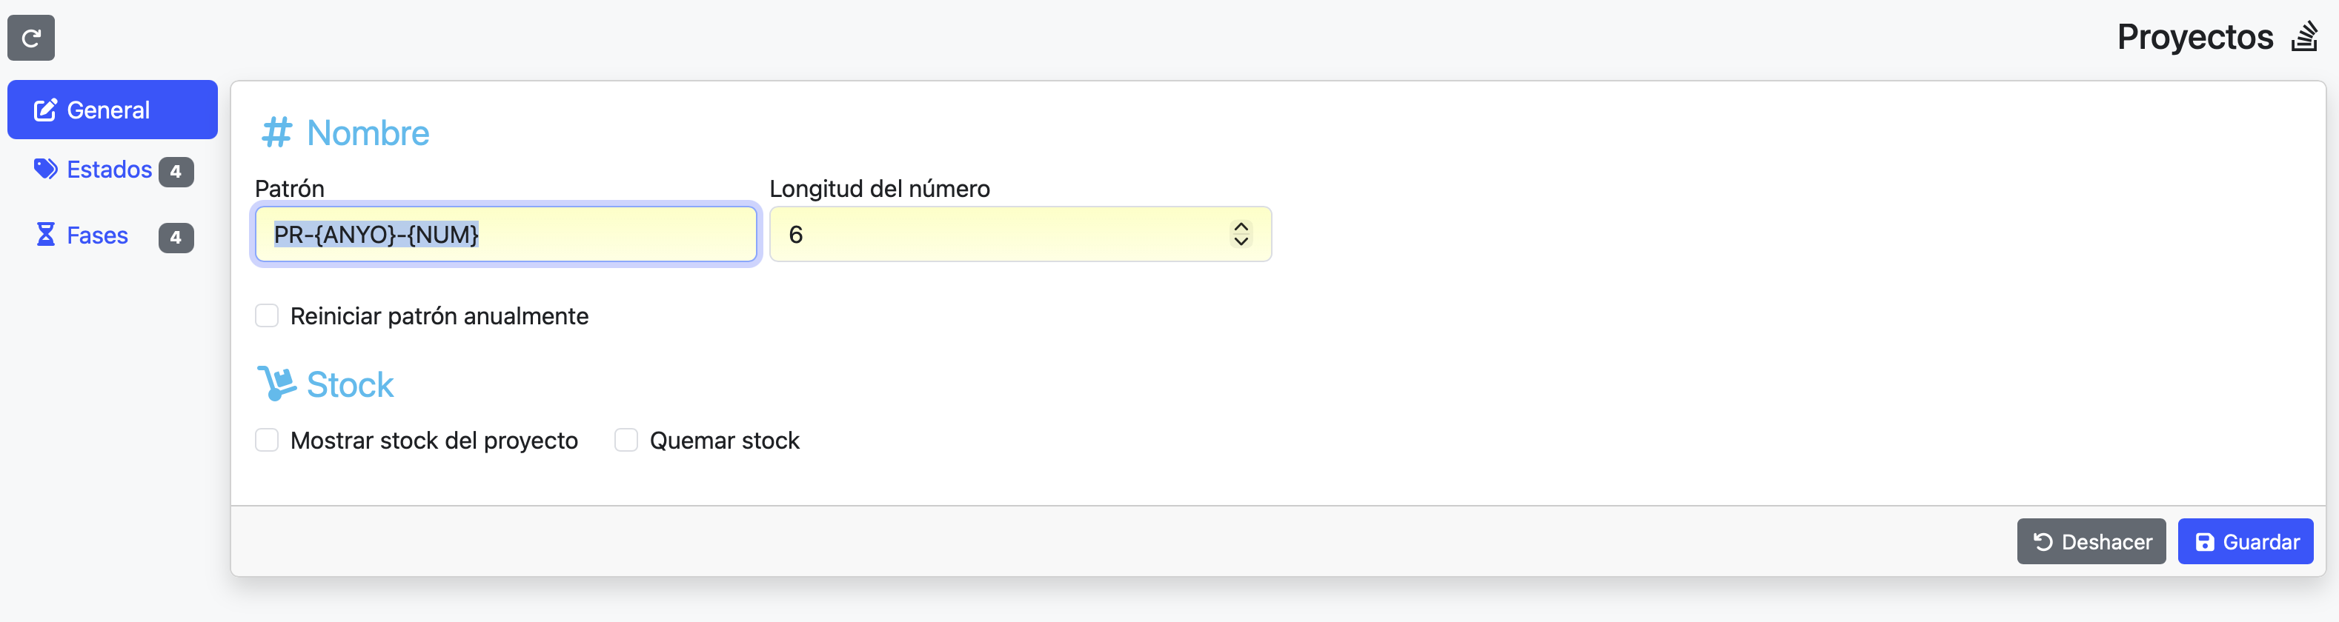Open the Estados tab

pos(109,170)
